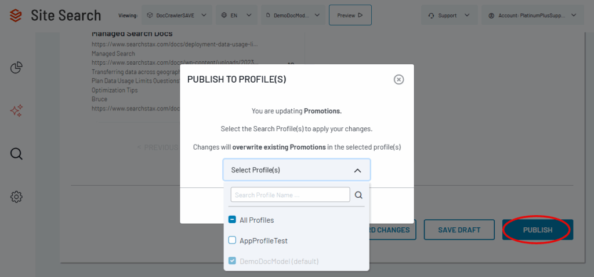The image size is (594, 277).
Task: Click the Support headset icon
Action: (x=431, y=15)
